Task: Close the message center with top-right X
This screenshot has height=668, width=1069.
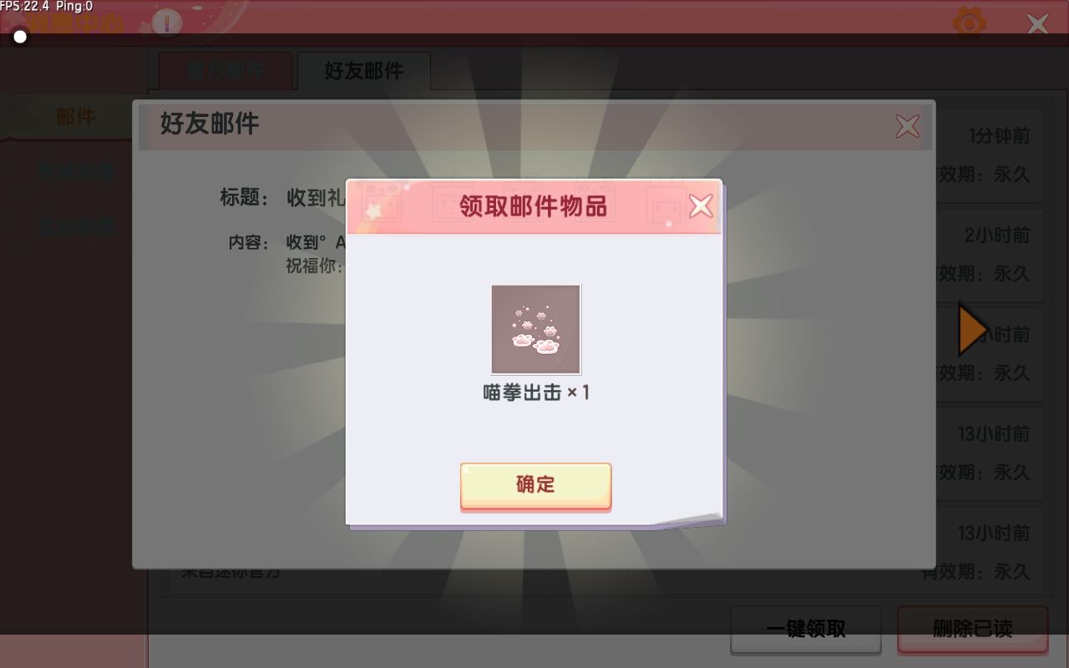Action: coord(1038,23)
